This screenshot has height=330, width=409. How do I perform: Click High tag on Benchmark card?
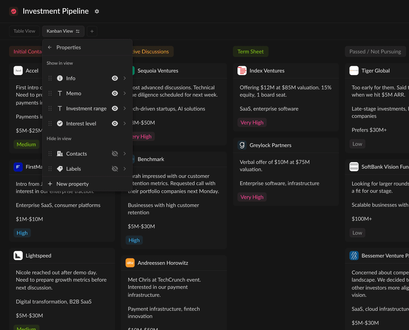[x=134, y=240]
